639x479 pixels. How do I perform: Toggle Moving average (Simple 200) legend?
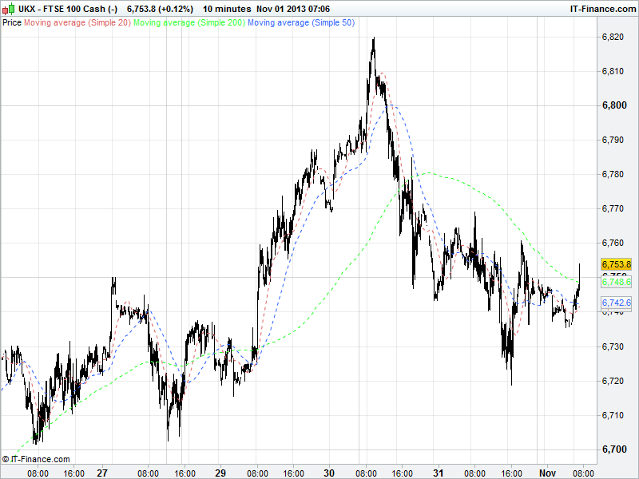(189, 23)
